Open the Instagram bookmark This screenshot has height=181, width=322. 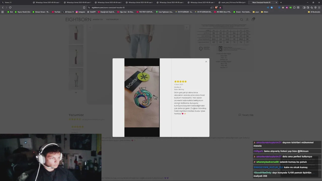pyautogui.click(x=80, y=12)
